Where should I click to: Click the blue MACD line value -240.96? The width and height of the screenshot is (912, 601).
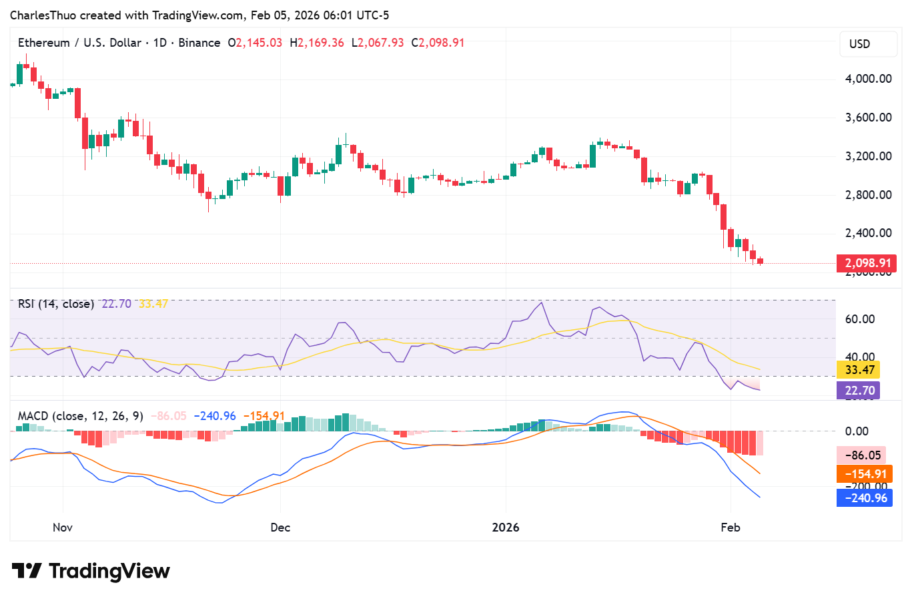(x=864, y=498)
